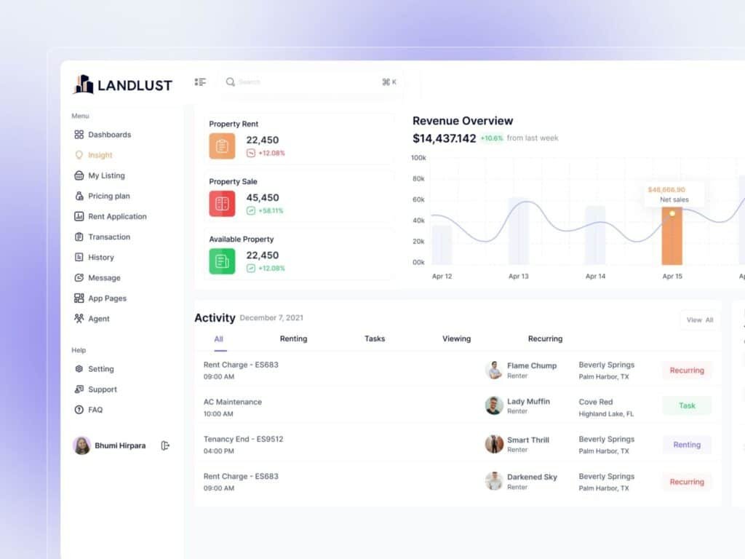Click the History list icon
Image resolution: width=745 pixels, height=559 pixels.
pyautogui.click(x=79, y=257)
